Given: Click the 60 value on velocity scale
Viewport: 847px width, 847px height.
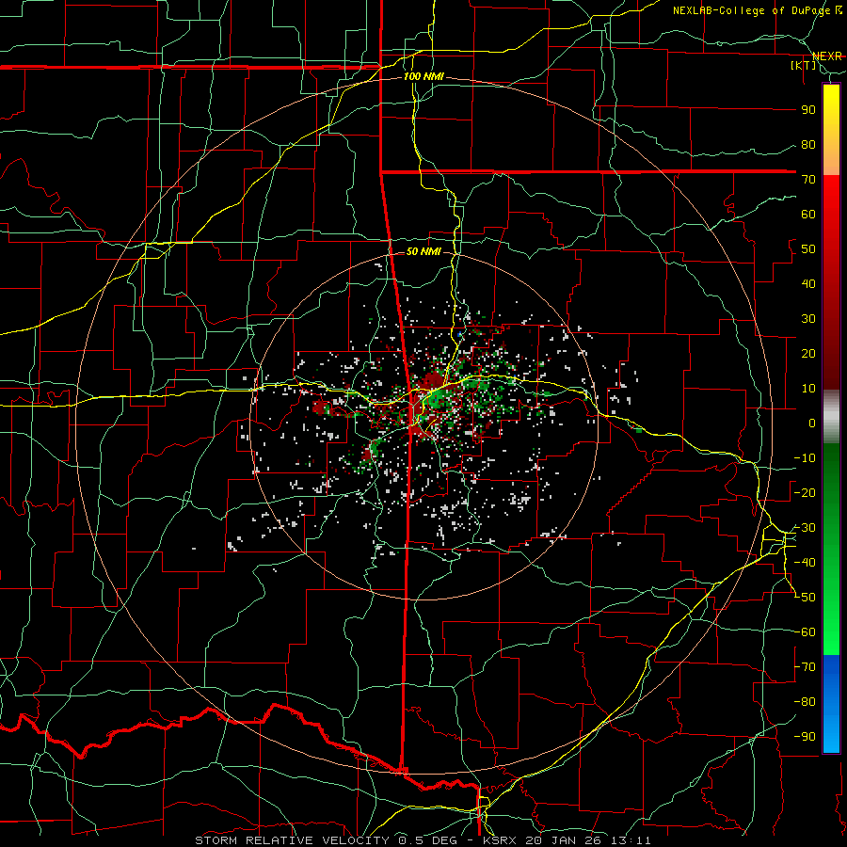Looking at the screenshot, I should click(808, 215).
